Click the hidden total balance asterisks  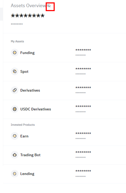click(28, 16)
